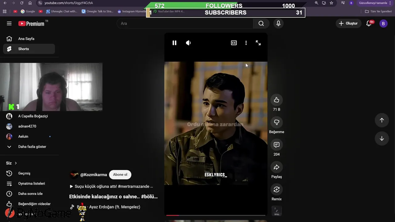Expand the Siz section

coord(12,163)
